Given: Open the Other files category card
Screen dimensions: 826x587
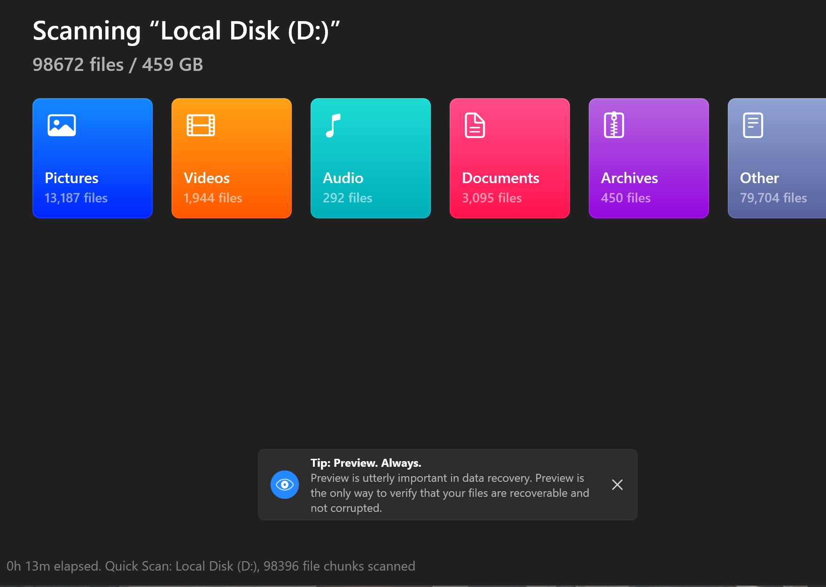Looking at the screenshot, I should coord(777,158).
